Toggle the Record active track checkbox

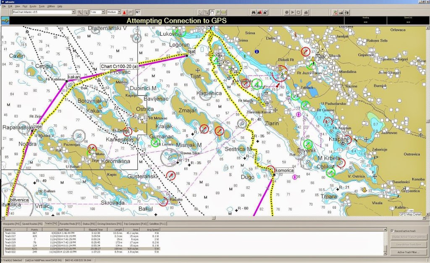coord(392,231)
